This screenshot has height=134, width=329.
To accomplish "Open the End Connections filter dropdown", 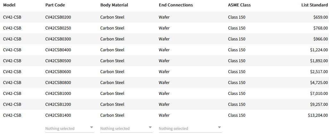I will click(x=190, y=128).
